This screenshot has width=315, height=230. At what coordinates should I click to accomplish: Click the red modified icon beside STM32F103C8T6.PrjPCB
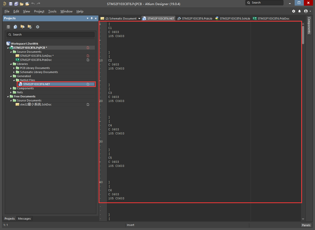pos(88,48)
